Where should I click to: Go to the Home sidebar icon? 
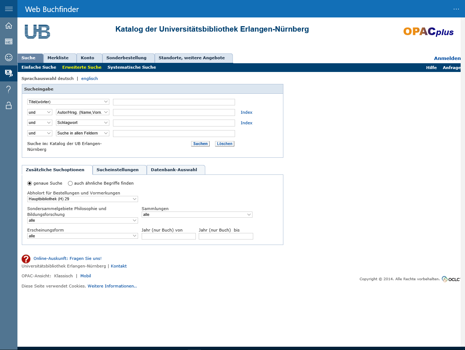pos(9,25)
